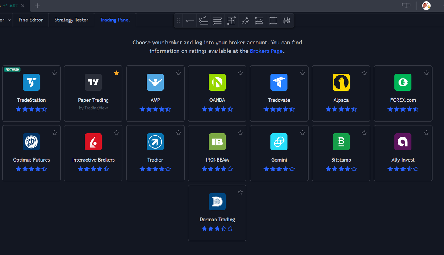Close the +1.68% tab

(23, 6)
